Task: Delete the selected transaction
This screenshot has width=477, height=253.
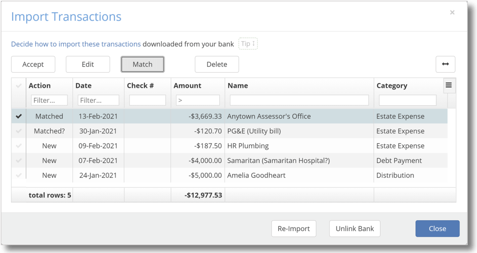Action: [x=217, y=64]
